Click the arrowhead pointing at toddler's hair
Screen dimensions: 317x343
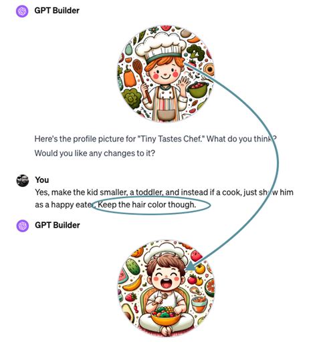point(191,266)
